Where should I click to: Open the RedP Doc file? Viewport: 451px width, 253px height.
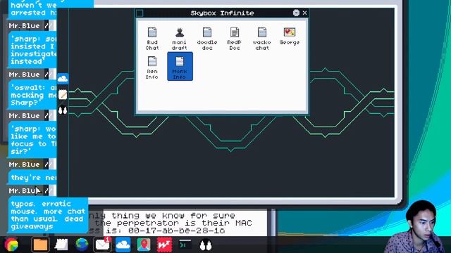coord(235,39)
